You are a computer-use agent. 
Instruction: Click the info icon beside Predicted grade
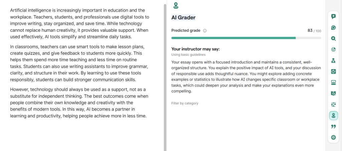(205, 31)
